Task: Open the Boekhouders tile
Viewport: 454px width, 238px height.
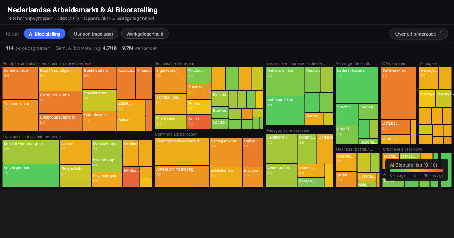Action: coord(99,78)
